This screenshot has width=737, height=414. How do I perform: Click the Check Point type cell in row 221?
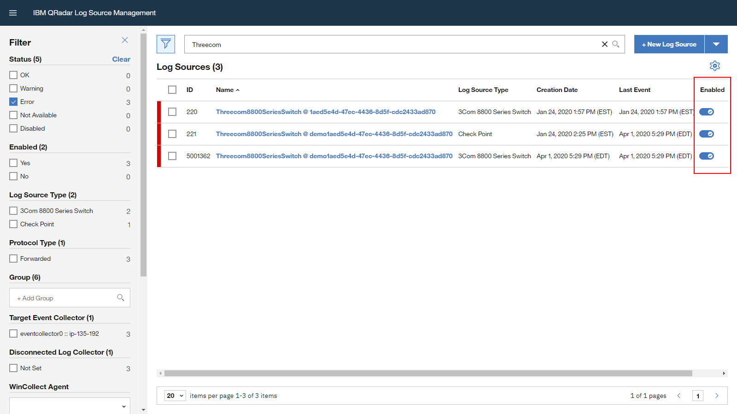click(x=475, y=134)
